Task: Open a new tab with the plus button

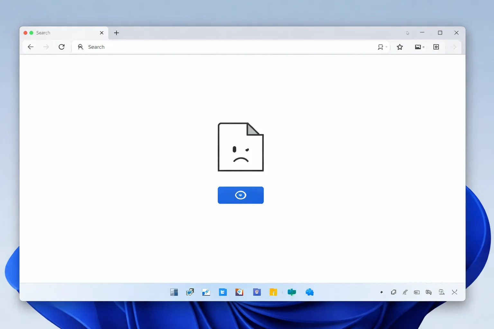Action: pos(116,33)
